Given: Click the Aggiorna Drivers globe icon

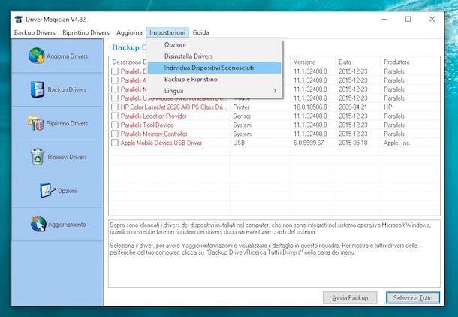Looking at the screenshot, I should tap(37, 56).
